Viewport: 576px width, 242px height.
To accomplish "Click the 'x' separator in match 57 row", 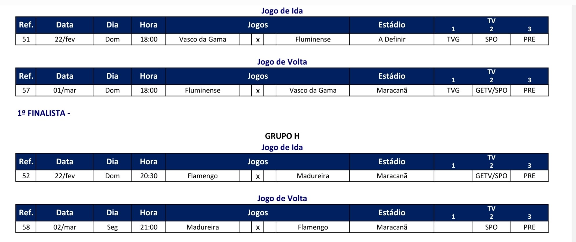I will click(258, 91).
